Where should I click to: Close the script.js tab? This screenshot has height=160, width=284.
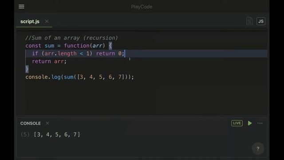[x=47, y=21]
